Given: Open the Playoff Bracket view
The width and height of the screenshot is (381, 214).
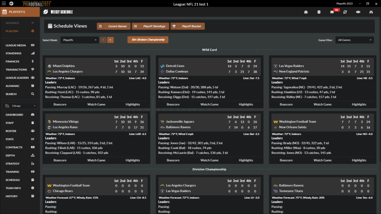Looking at the screenshot, I should (x=188, y=26).
